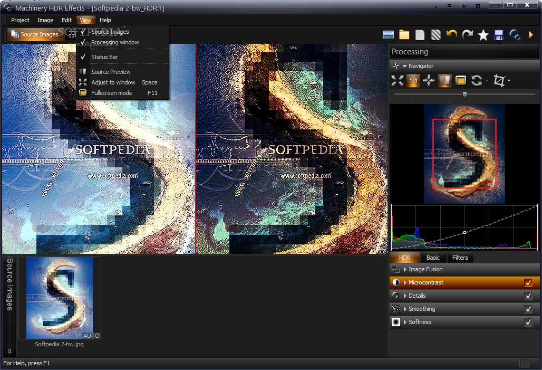Open settings via the blue gear icon
This screenshot has height=370, width=542.
[515, 35]
